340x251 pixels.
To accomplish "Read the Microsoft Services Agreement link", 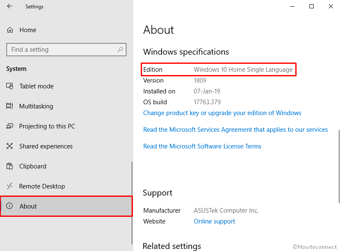I will click(235, 130).
